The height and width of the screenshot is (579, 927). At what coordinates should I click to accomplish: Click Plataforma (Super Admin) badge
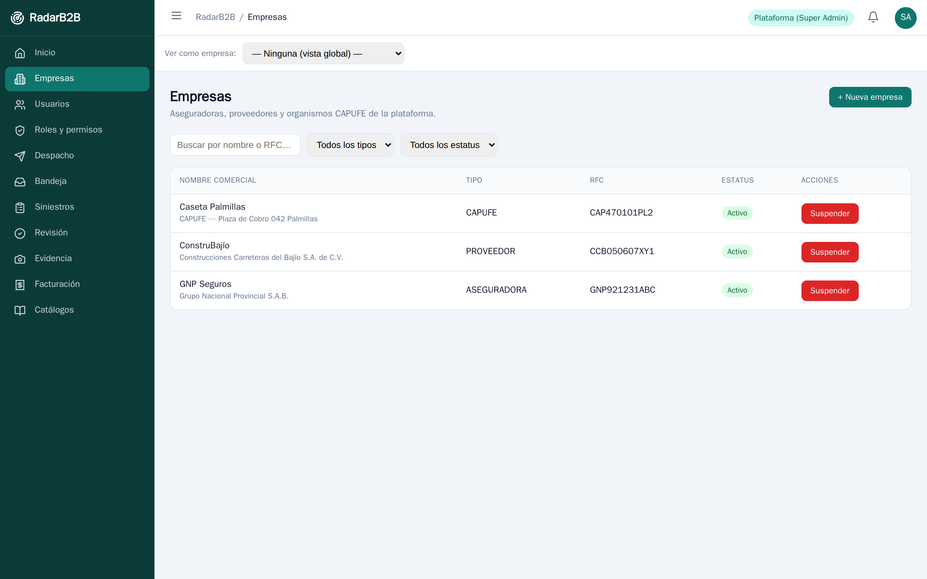tap(801, 18)
